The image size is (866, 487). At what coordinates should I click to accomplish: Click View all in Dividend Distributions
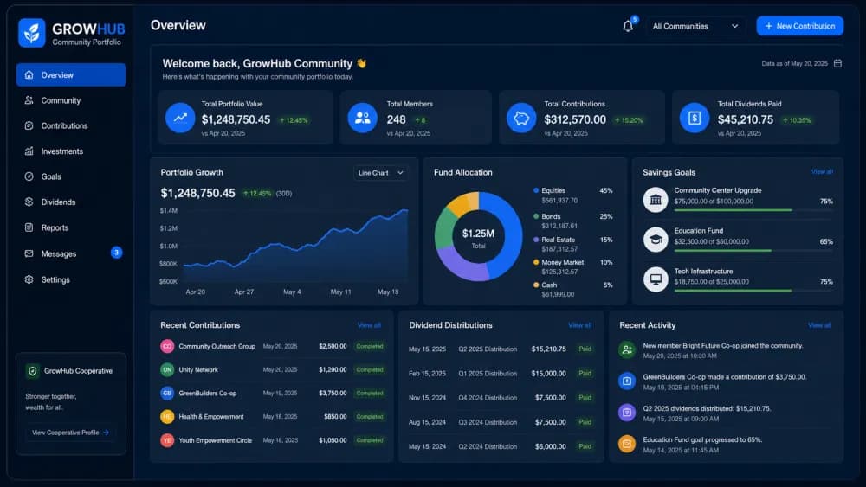[x=580, y=325]
